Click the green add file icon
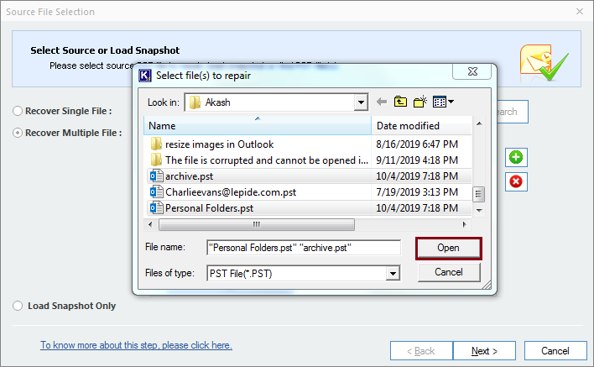Viewport: 594px width, 367px height. (x=517, y=157)
